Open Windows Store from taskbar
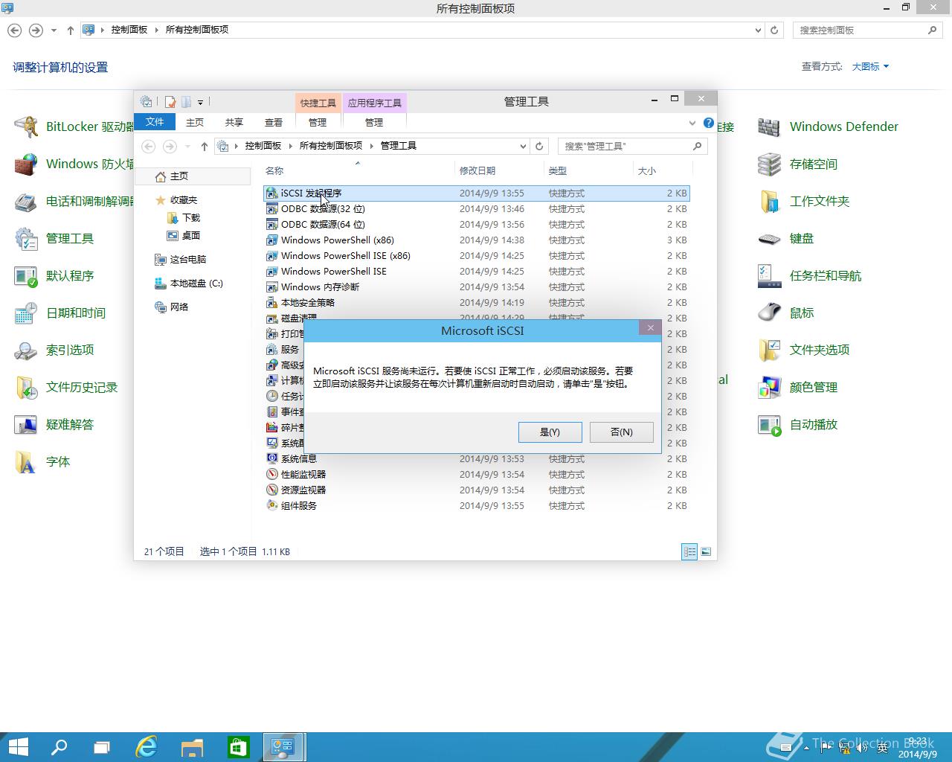Screen dimensions: 952x762 click(x=238, y=746)
